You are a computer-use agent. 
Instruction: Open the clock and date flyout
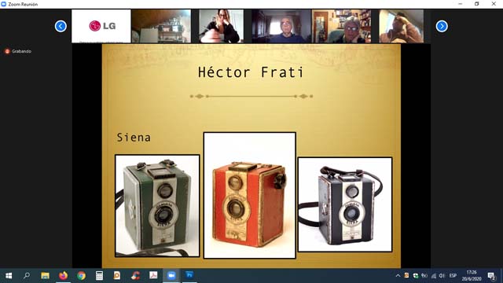pos(472,276)
